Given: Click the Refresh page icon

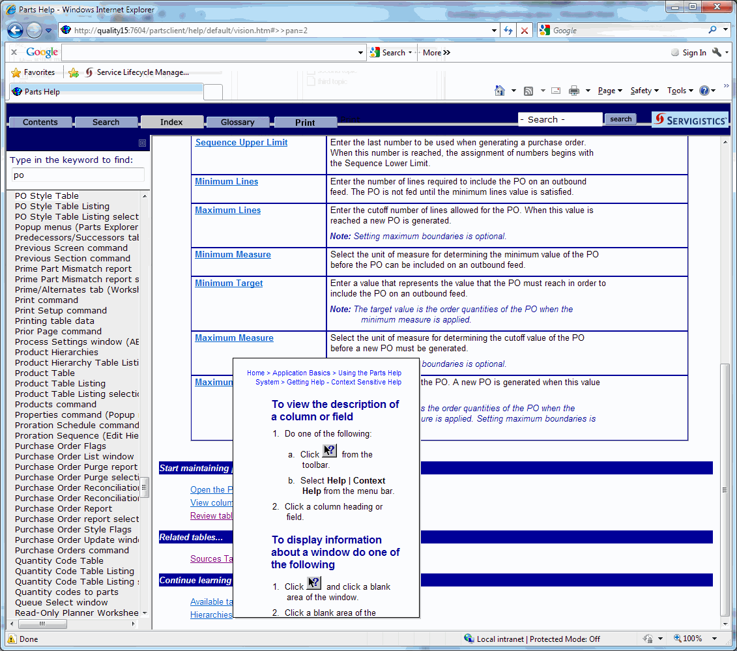Looking at the screenshot, I should click(508, 31).
